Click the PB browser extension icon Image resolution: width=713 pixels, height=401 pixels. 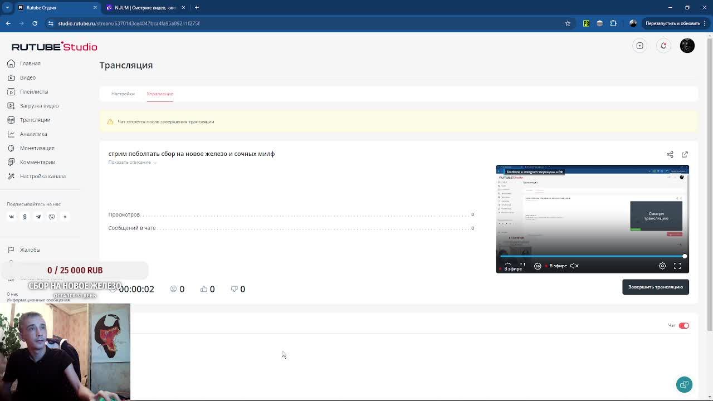coord(586,23)
